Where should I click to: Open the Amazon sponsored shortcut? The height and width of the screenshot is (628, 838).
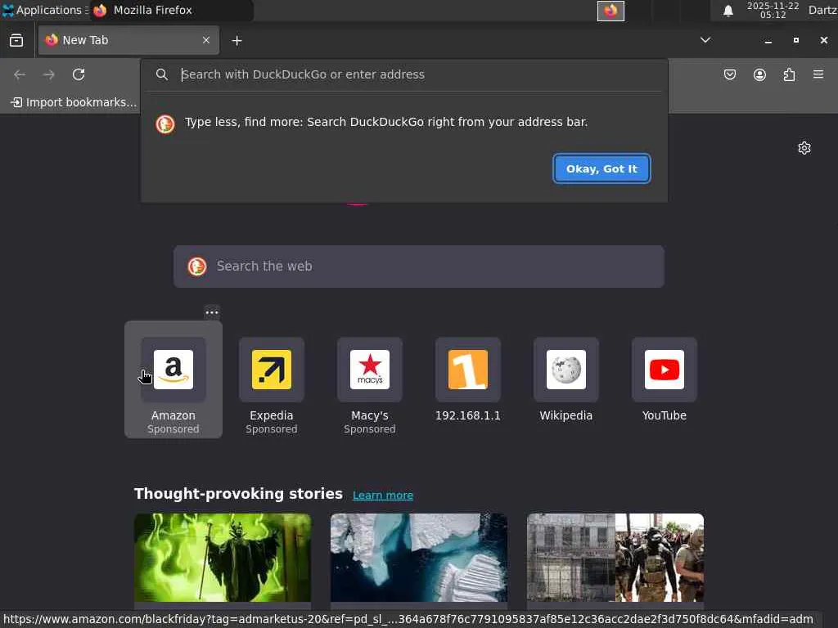tap(173, 379)
